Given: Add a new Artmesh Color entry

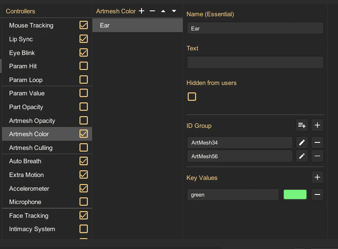Looking at the screenshot, I should pos(142,11).
